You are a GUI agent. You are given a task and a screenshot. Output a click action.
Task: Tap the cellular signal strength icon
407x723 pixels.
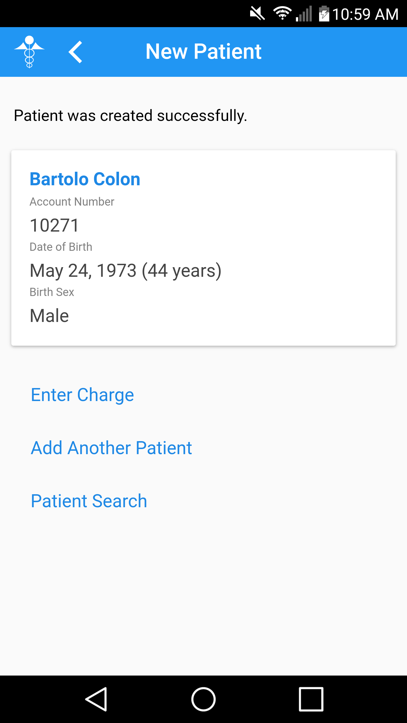pos(304,14)
